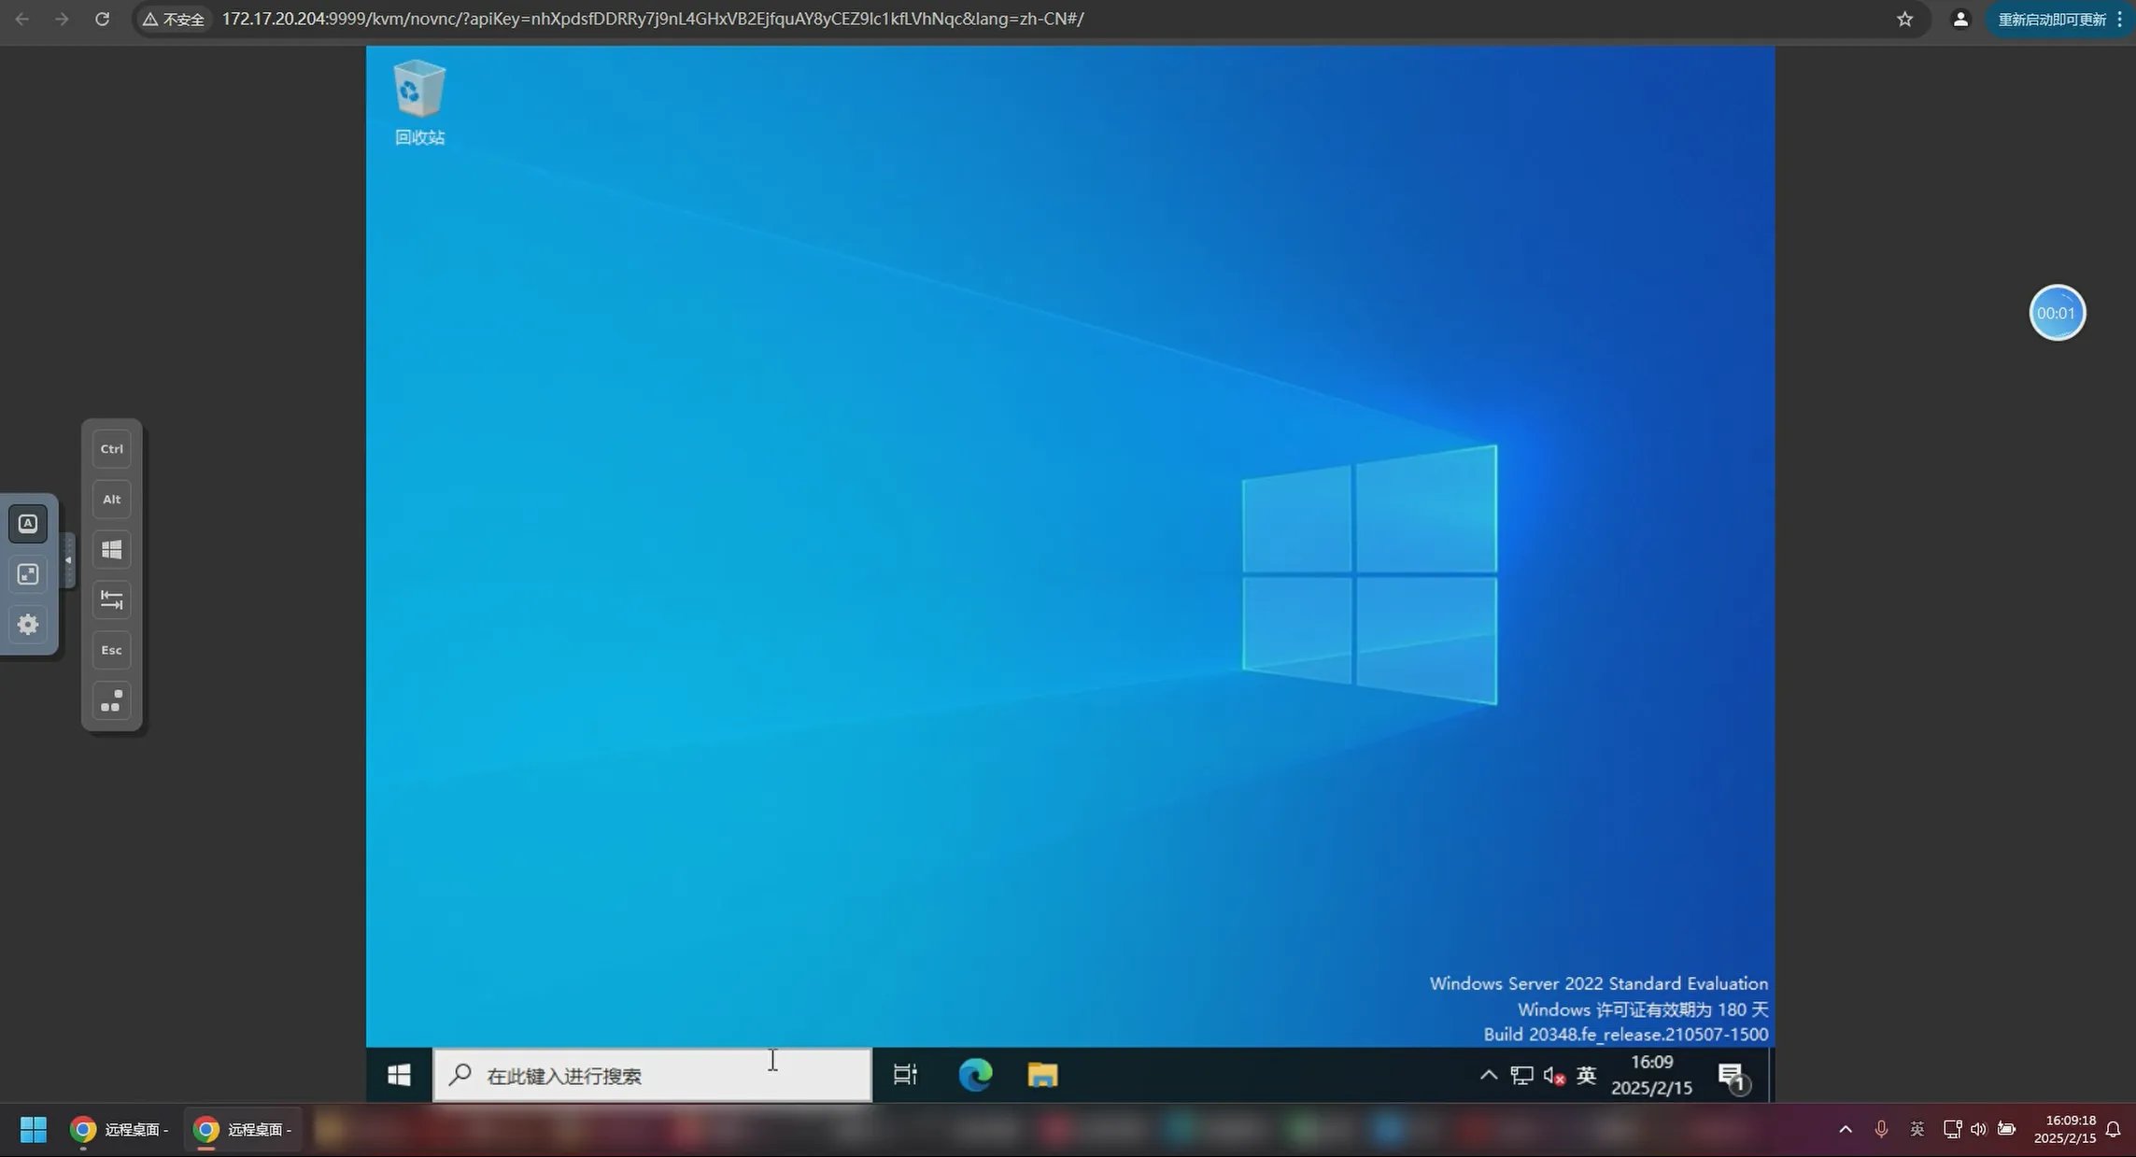
Task: Click the muted volume icon on remote taskbar
Action: 1554,1075
